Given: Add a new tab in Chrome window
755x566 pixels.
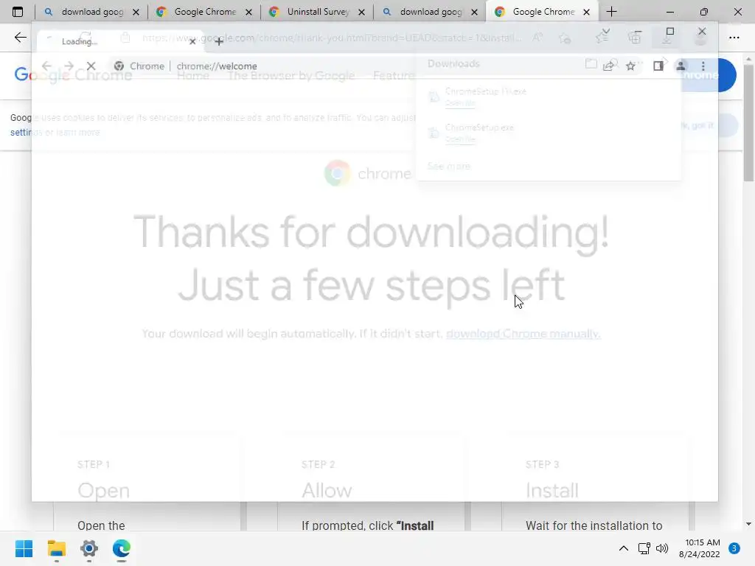Looking at the screenshot, I should click(x=219, y=42).
